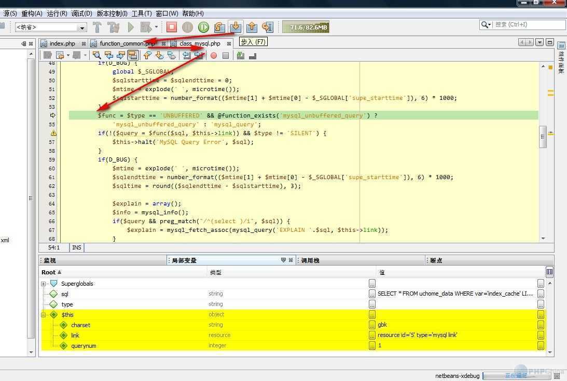This screenshot has width=567, height=381.
Task: Switch to the index.php editor tab
Action: point(62,43)
